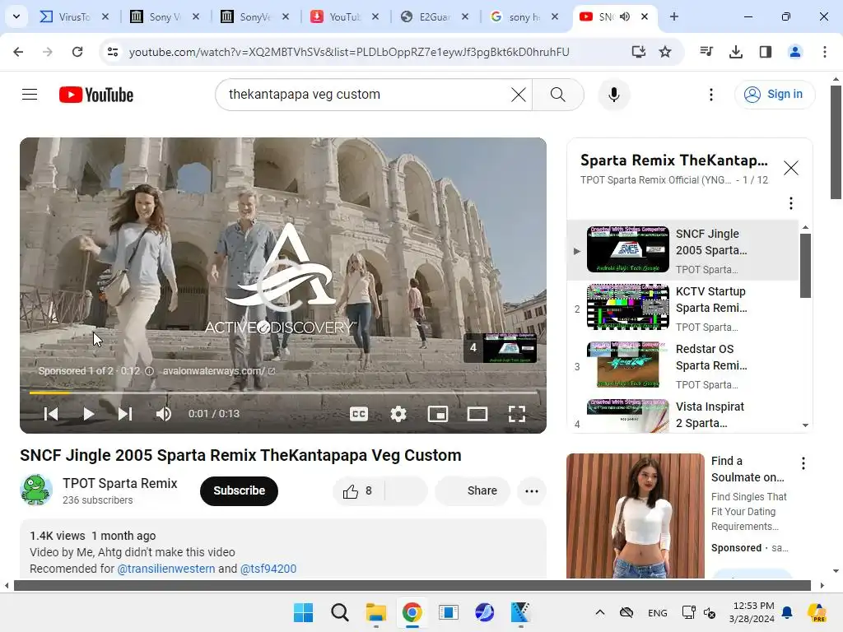Switch to YouTube downloader tab
The image size is (843, 632).
pos(344,16)
